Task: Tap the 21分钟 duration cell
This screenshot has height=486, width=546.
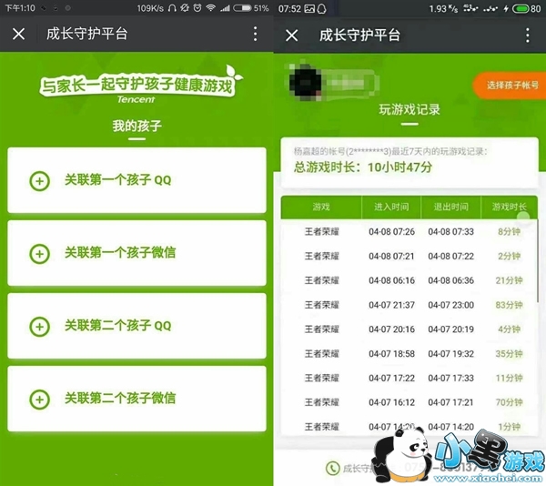Action: [x=509, y=280]
